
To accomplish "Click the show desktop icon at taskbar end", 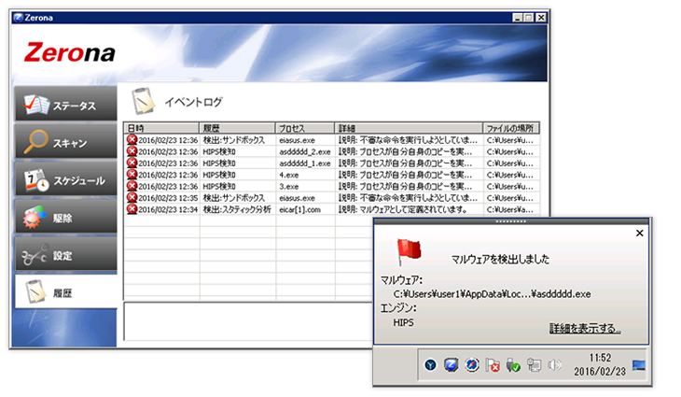I will (638, 365).
